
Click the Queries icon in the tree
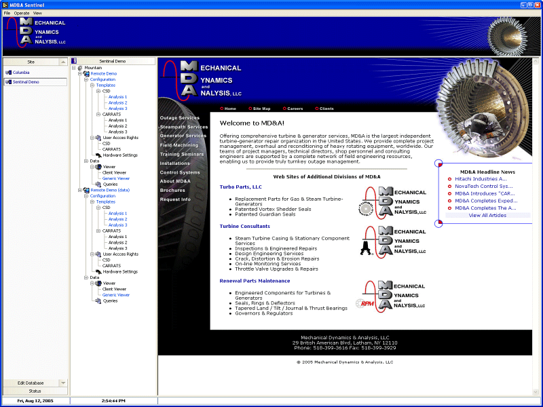[98, 184]
